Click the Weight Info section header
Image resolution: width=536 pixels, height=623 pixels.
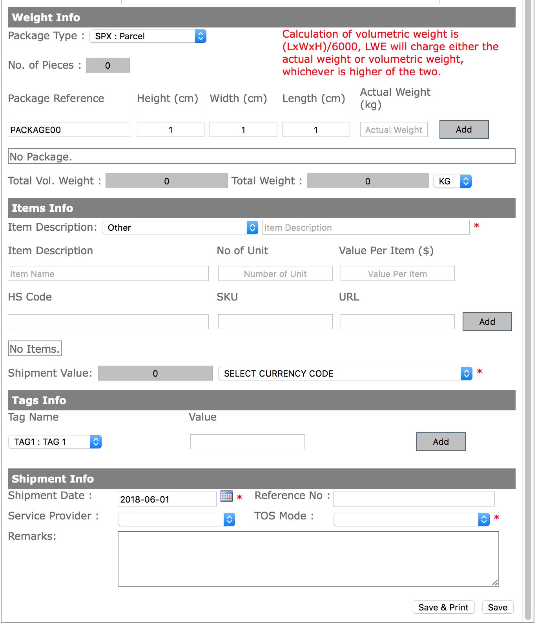pyautogui.click(x=262, y=17)
